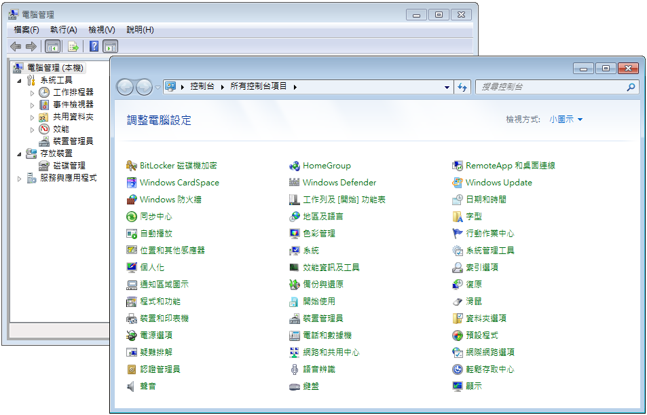The height and width of the screenshot is (415, 647).
Task: Click the Windows 防火牆 brick wall icon
Action: click(x=131, y=200)
